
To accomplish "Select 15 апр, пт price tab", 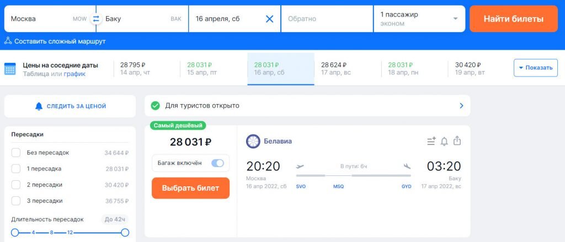I will (x=214, y=69).
